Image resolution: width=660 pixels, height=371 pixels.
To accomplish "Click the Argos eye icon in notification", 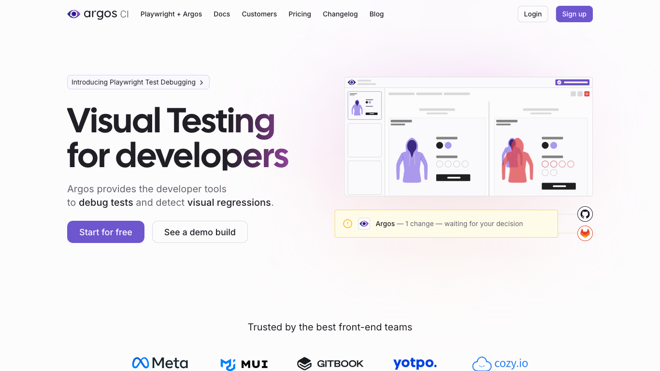I will [x=364, y=224].
